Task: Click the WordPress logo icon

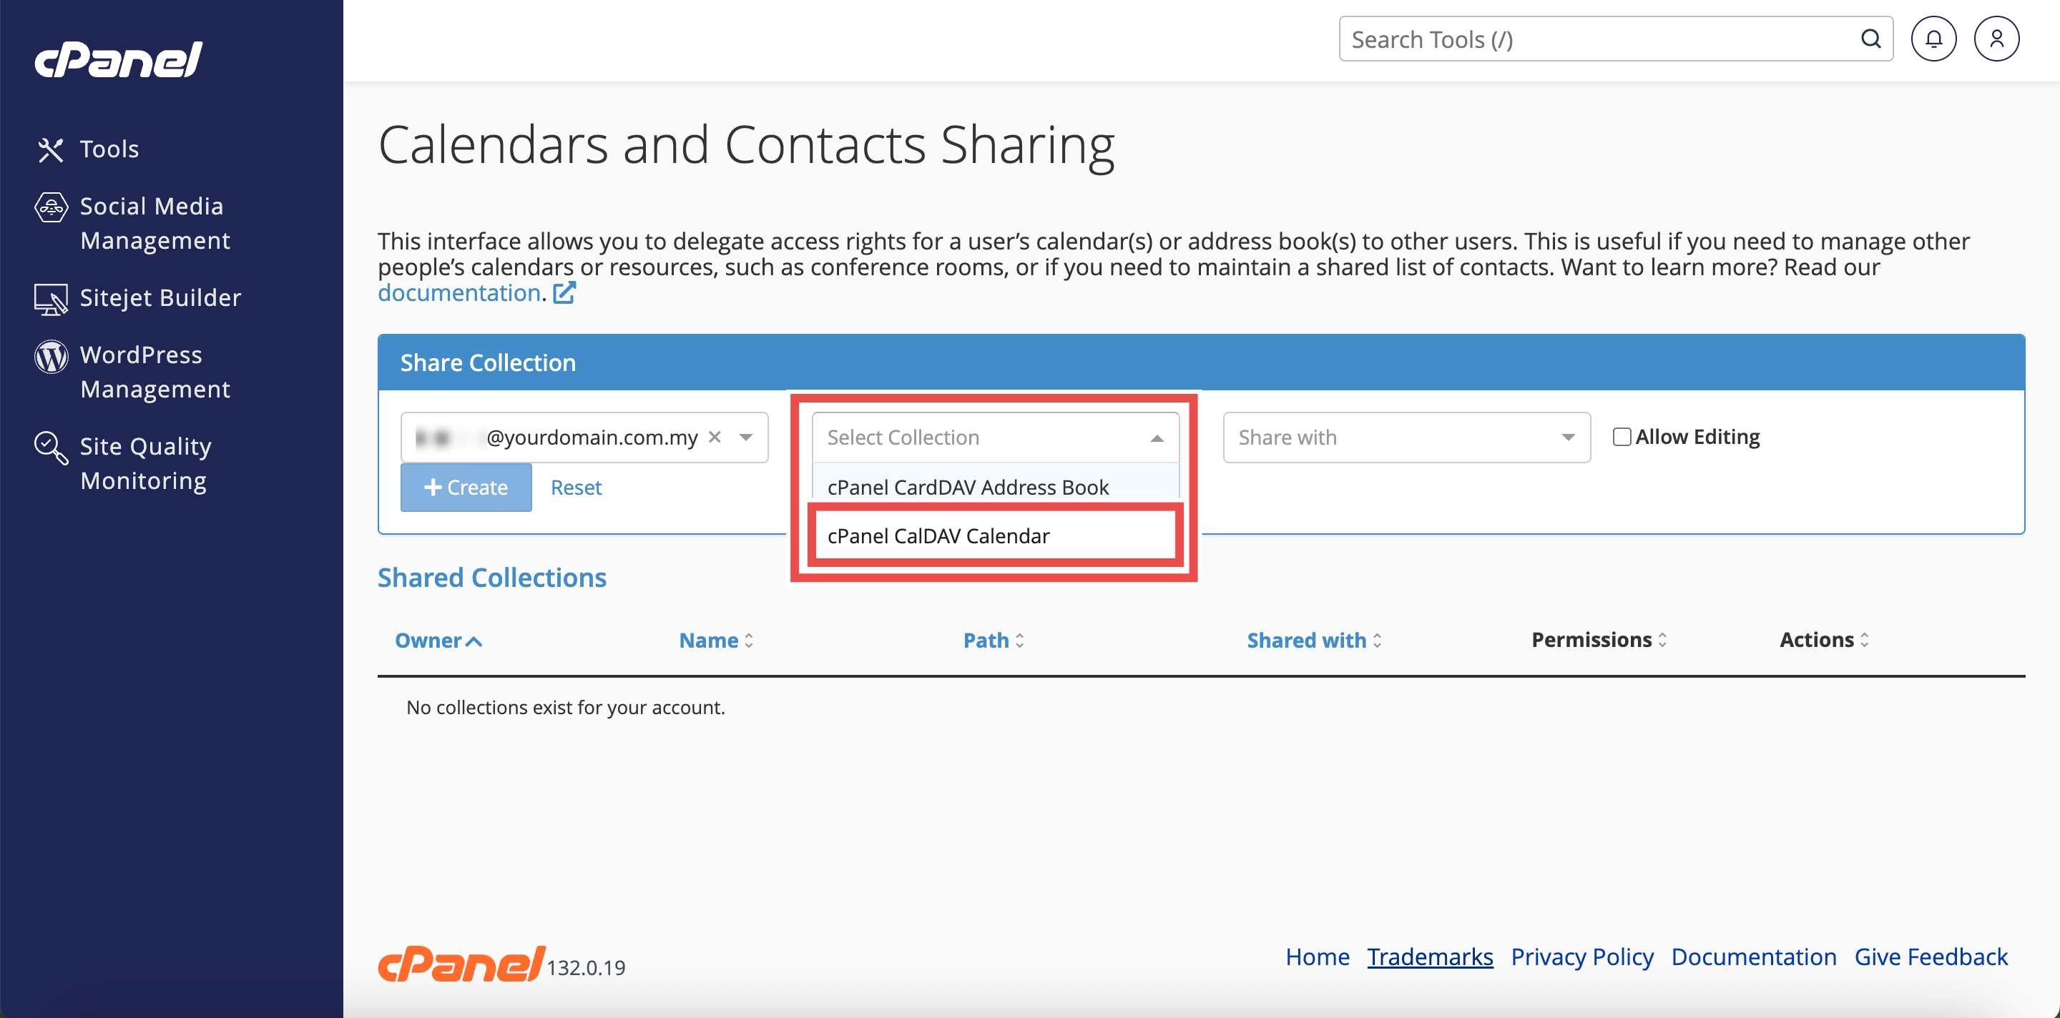Action: tap(50, 355)
